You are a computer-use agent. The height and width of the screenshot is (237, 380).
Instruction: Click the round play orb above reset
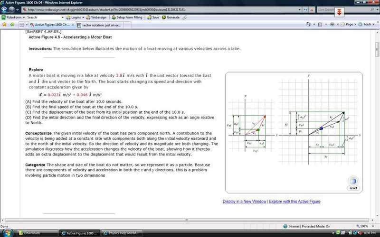[x=353, y=181]
